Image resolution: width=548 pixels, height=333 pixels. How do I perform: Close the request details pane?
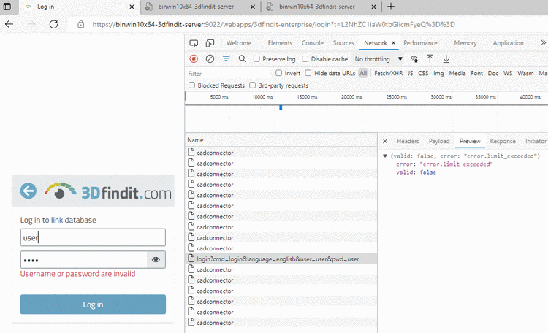[x=385, y=141]
